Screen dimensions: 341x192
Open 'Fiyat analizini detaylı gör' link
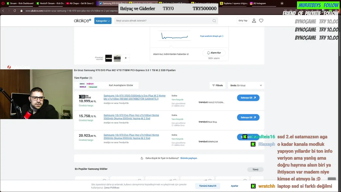[212, 36]
